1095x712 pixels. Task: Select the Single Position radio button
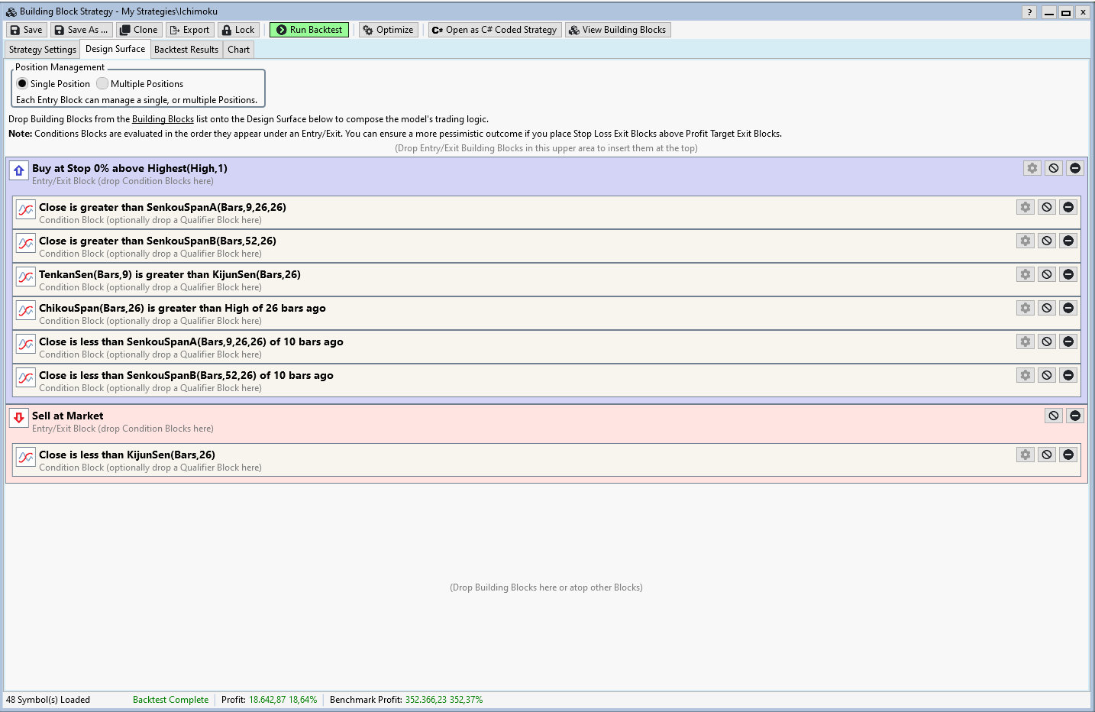pos(22,83)
